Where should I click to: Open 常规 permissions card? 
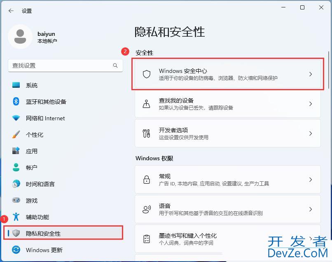point(228,180)
